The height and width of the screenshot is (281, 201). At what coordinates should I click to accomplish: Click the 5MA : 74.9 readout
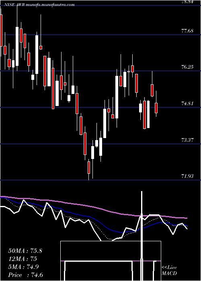coord(23,267)
